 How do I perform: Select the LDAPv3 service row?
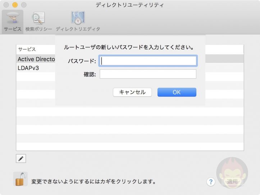tap(130, 68)
